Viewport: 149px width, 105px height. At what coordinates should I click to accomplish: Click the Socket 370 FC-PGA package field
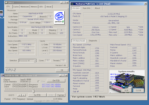tap(36, 20)
